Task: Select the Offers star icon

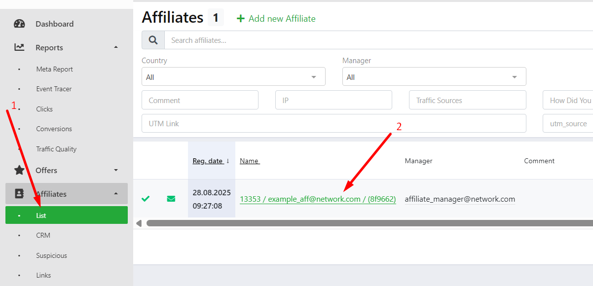Action: click(19, 170)
